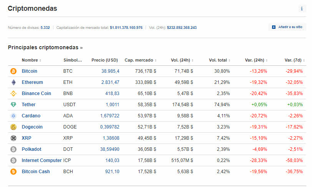Click the Dogecoin logo icon
The image size is (312, 187).
click(x=13, y=127)
